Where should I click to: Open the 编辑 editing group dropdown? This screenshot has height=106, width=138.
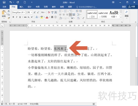tap(126, 14)
